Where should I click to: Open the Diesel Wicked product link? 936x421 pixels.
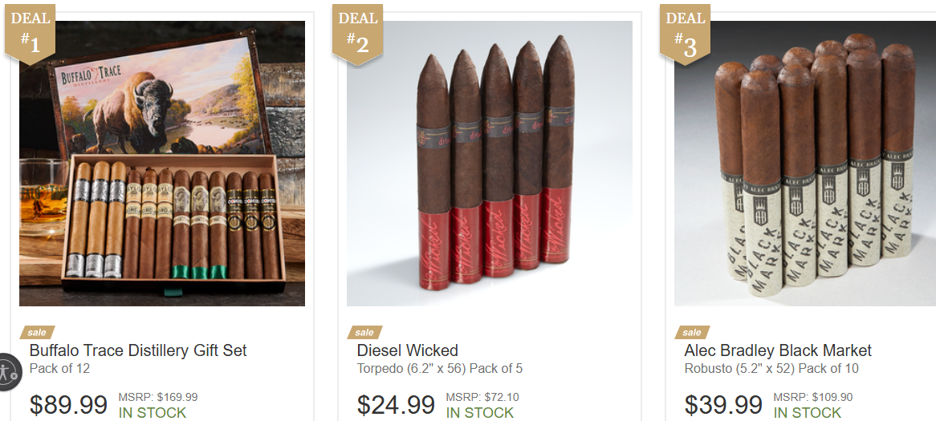point(408,350)
